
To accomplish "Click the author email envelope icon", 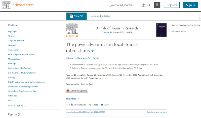I will [x=98, y=58].
